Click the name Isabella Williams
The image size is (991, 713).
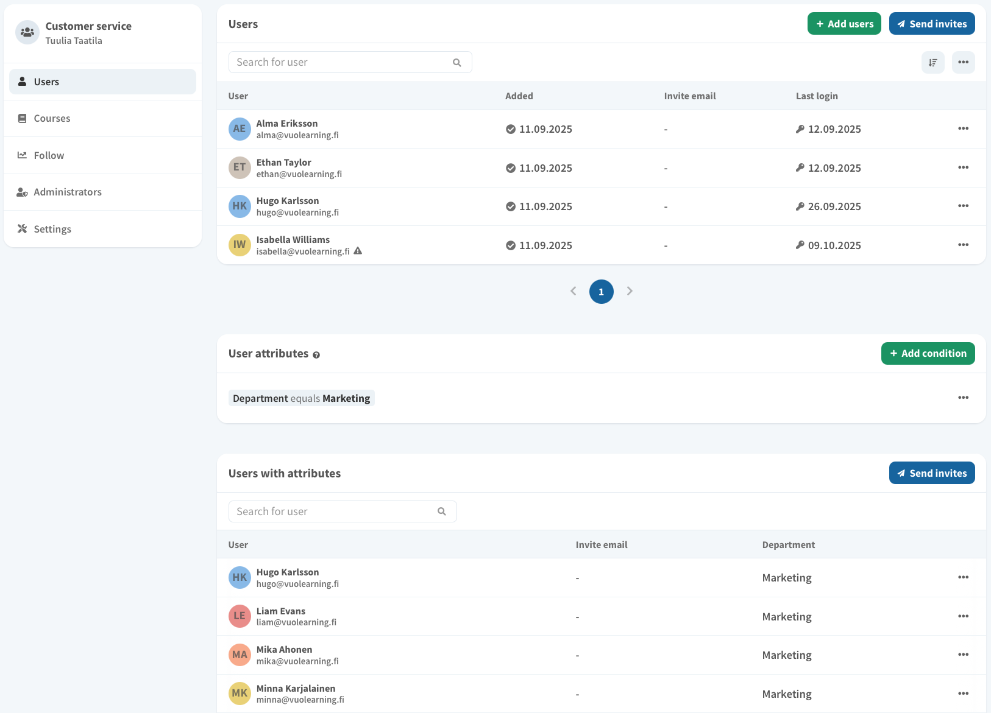point(293,240)
